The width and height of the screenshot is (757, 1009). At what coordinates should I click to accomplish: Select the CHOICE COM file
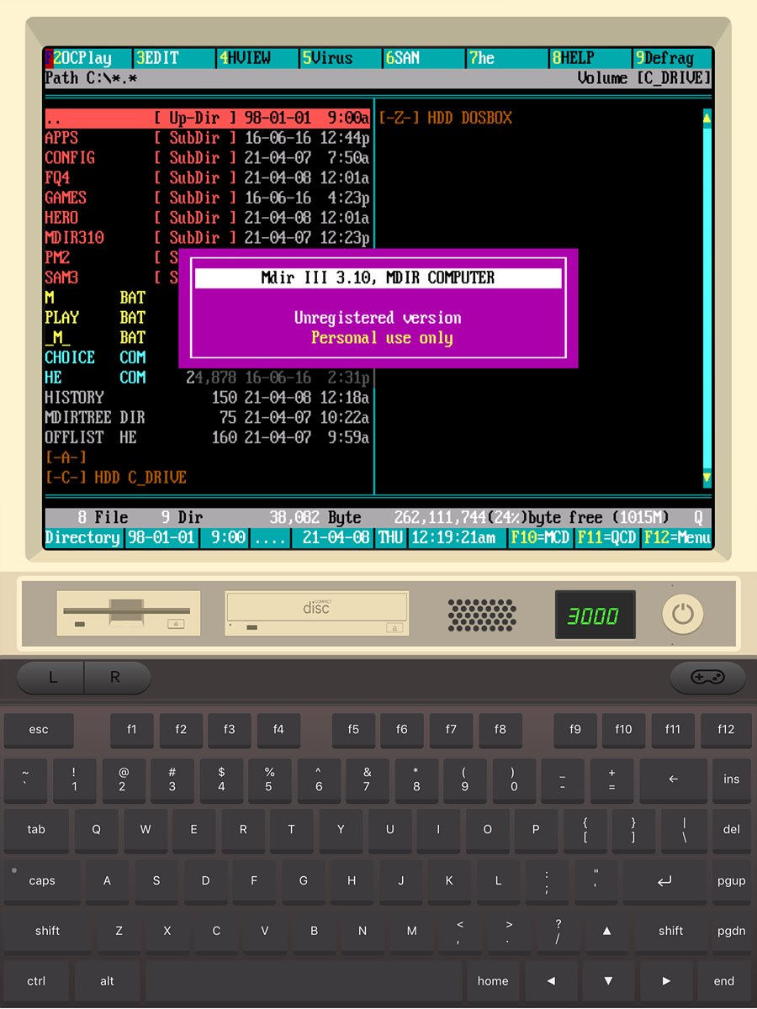coord(95,357)
